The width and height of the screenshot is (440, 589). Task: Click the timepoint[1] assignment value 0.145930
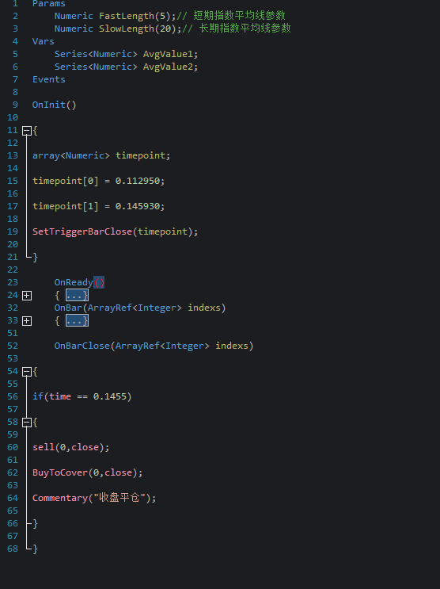pos(137,206)
